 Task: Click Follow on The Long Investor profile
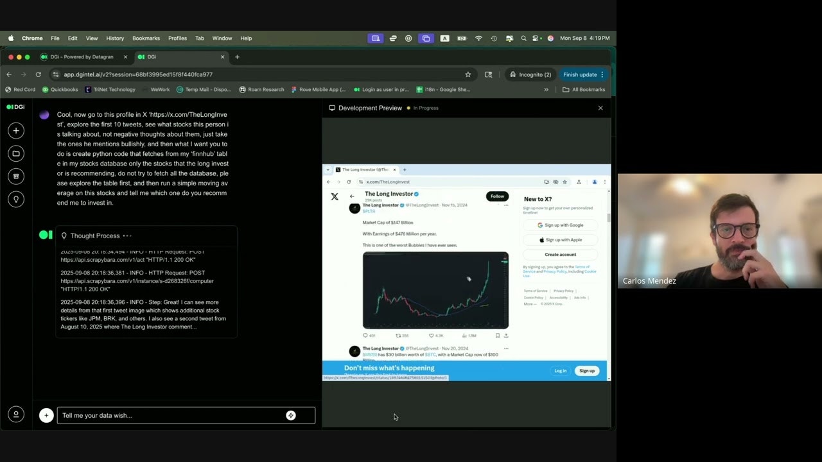pyautogui.click(x=497, y=196)
